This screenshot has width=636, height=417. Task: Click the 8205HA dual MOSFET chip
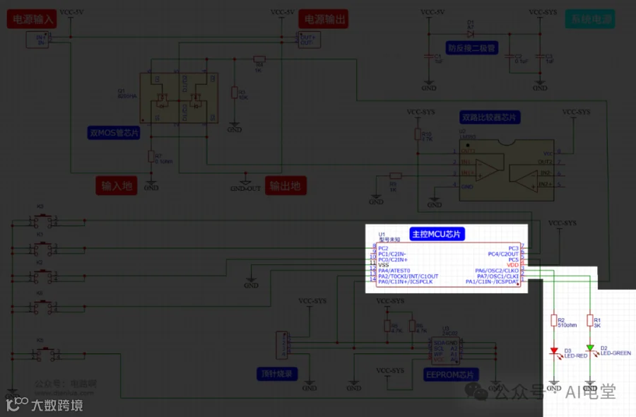(179, 98)
